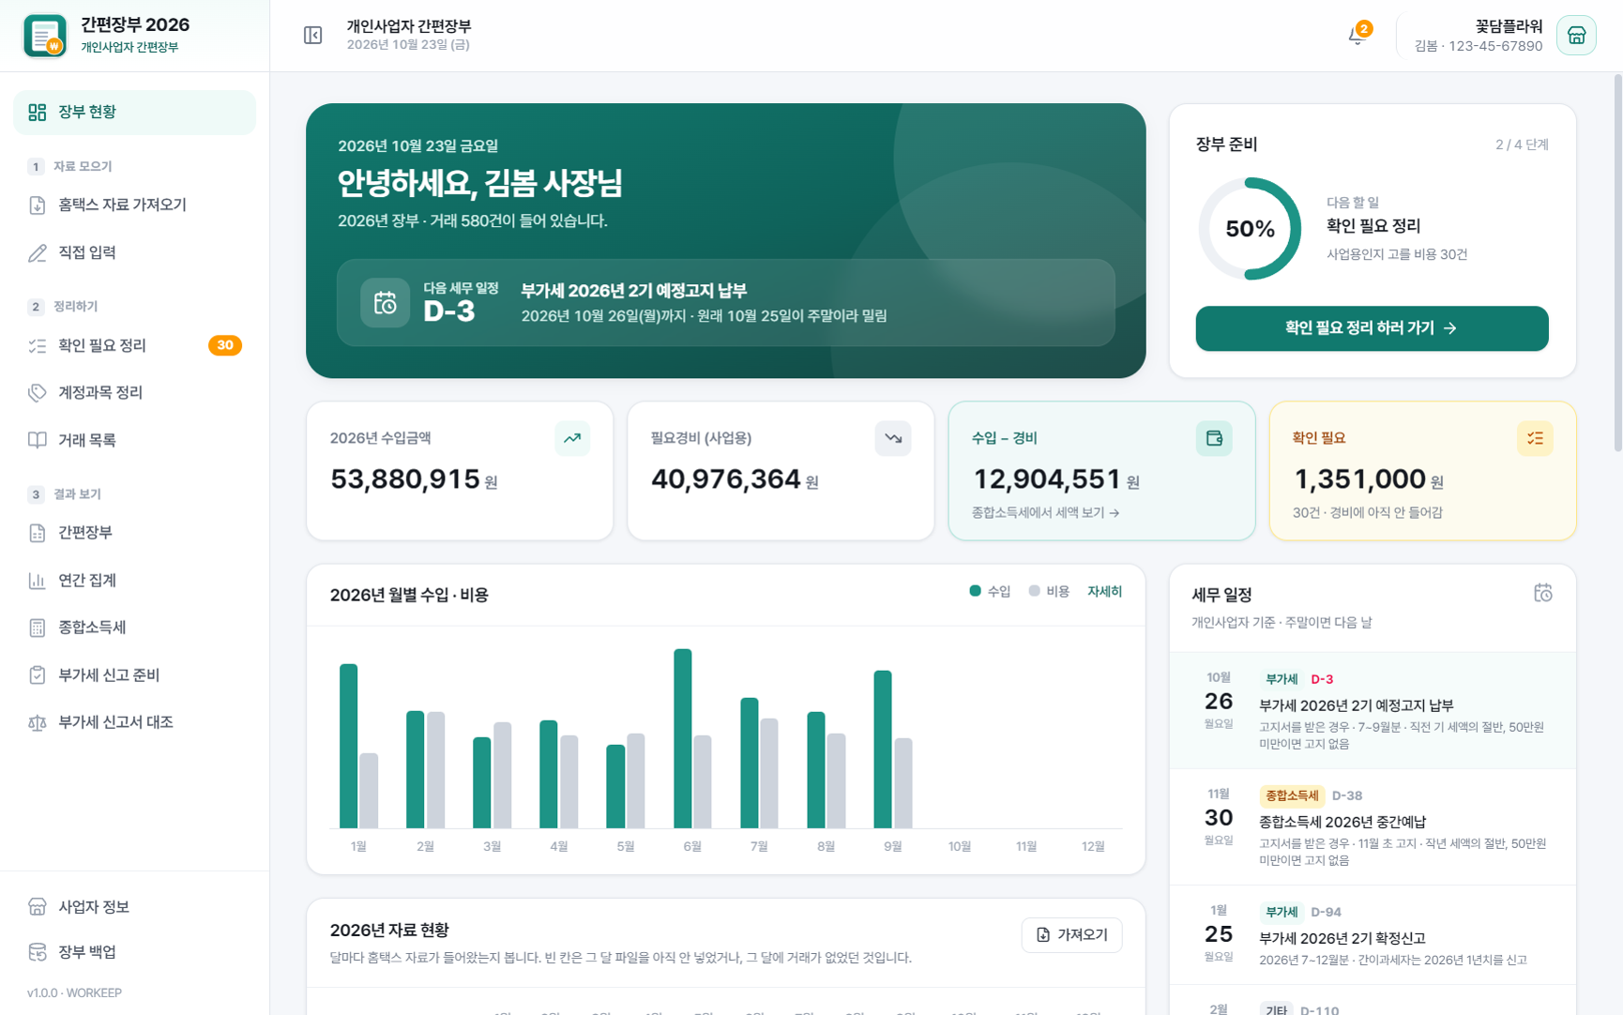Click the calendar-clock icon beside D-3
Screen dimensions: 1623x1015
386,303
